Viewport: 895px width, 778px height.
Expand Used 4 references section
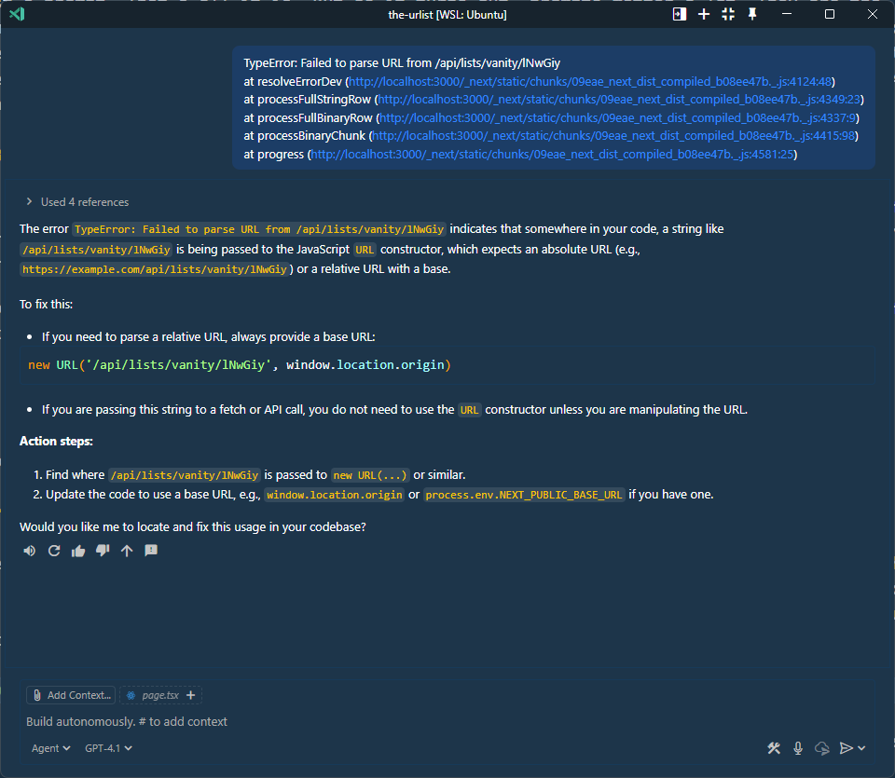click(x=77, y=202)
